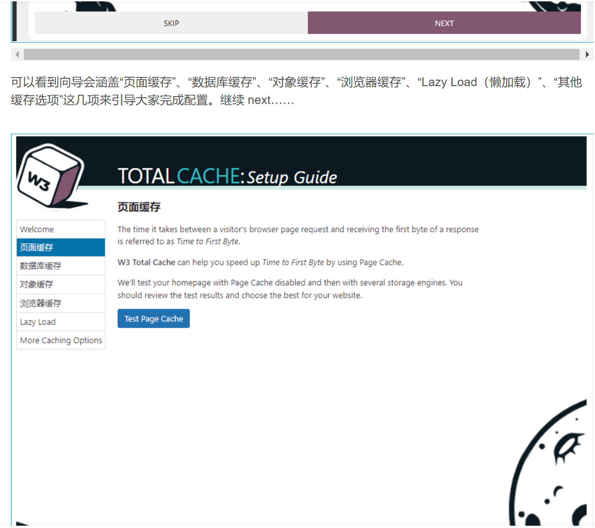Open 浏览器缓存 step in sidebar
Image resolution: width=595 pixels, height=528 pixels.
tap(61, 304)
